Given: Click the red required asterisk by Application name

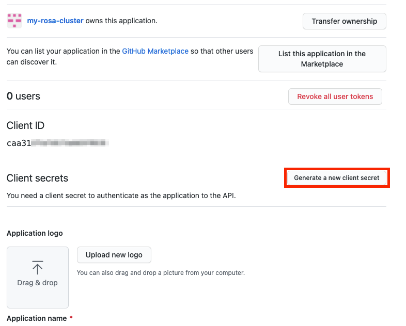Looking at the screenshot, I should pyautogui.click(x=71, y=318).
